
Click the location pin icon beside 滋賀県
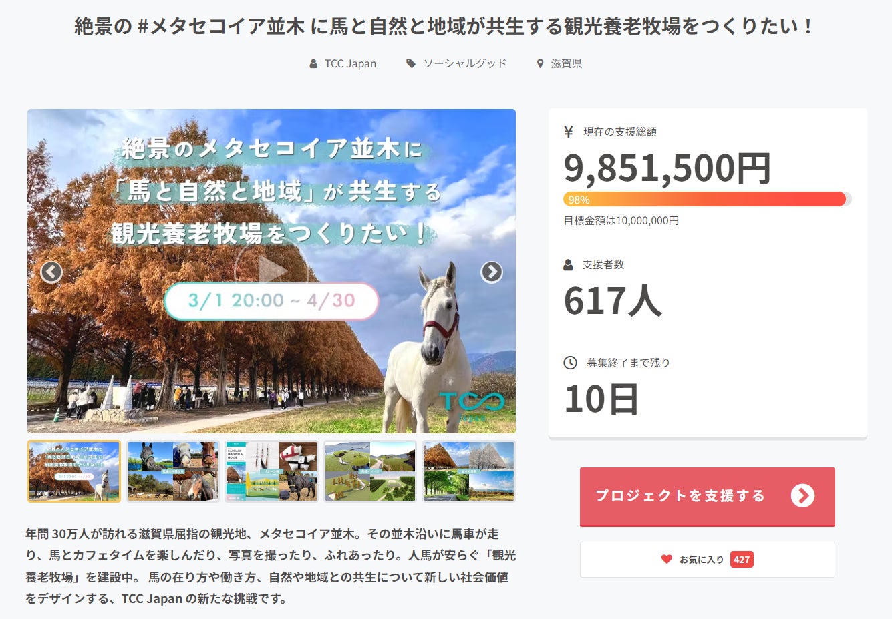[540, 64]
